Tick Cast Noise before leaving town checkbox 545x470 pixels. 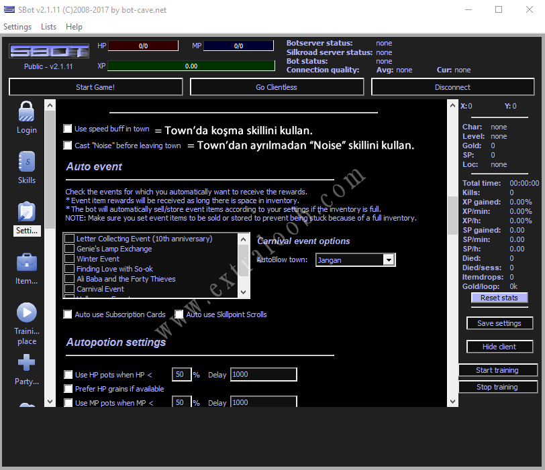pyautogui.click(x=67, y=145)
